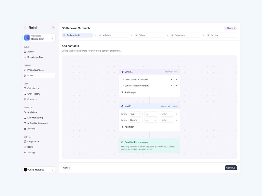Screen dimensions: 262x196
Task: Click the Always on badge
Action: (x=230, y=28)
